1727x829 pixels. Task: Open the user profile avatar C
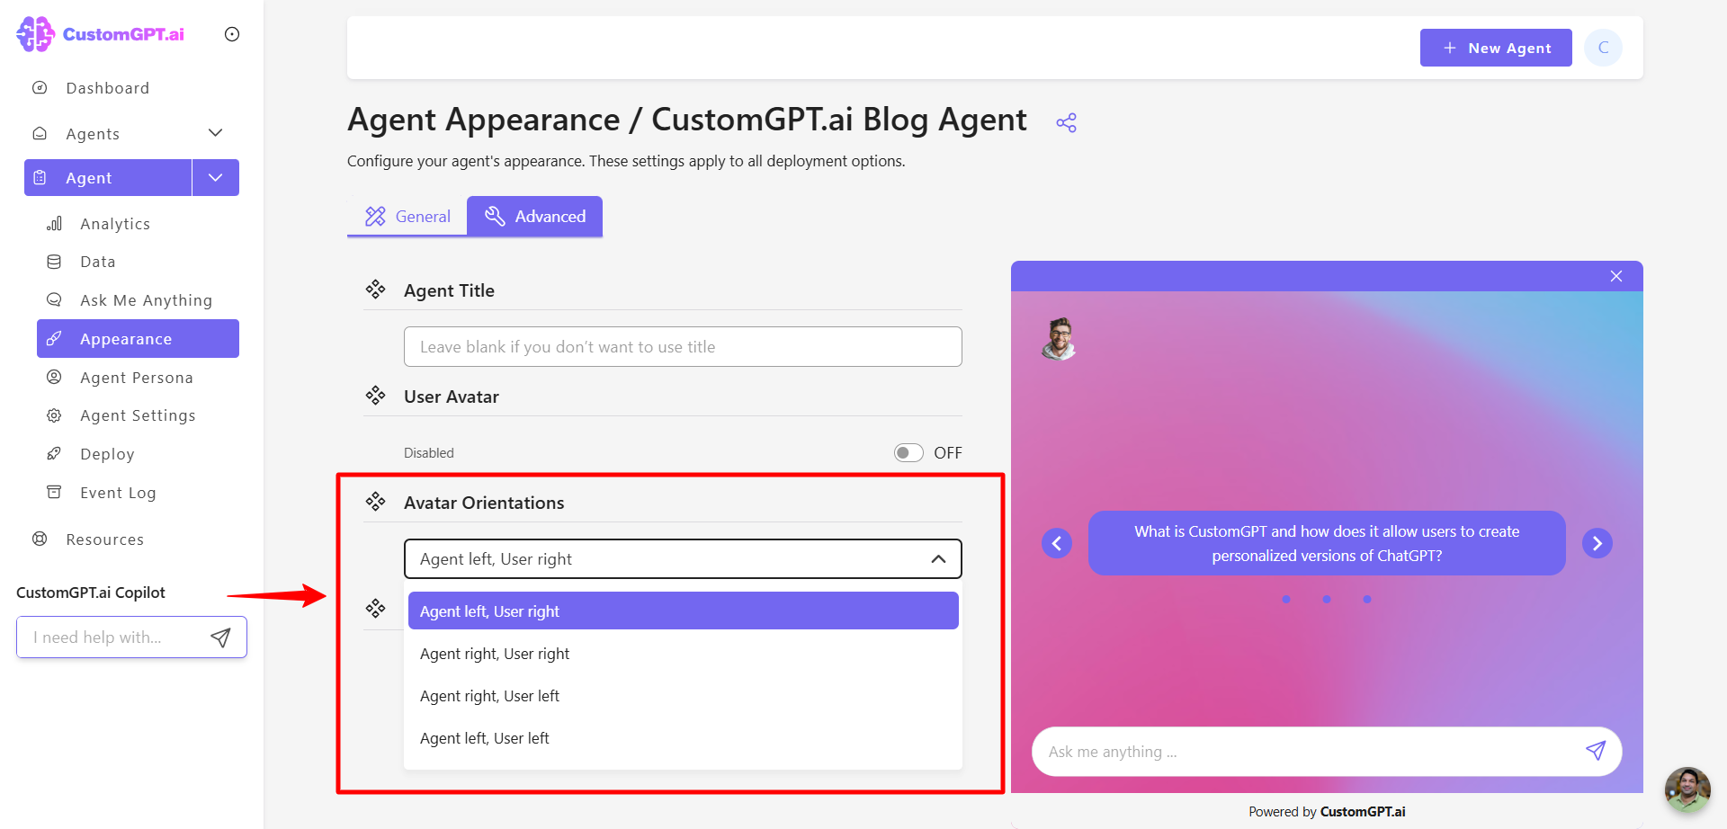coord(1603,48)
